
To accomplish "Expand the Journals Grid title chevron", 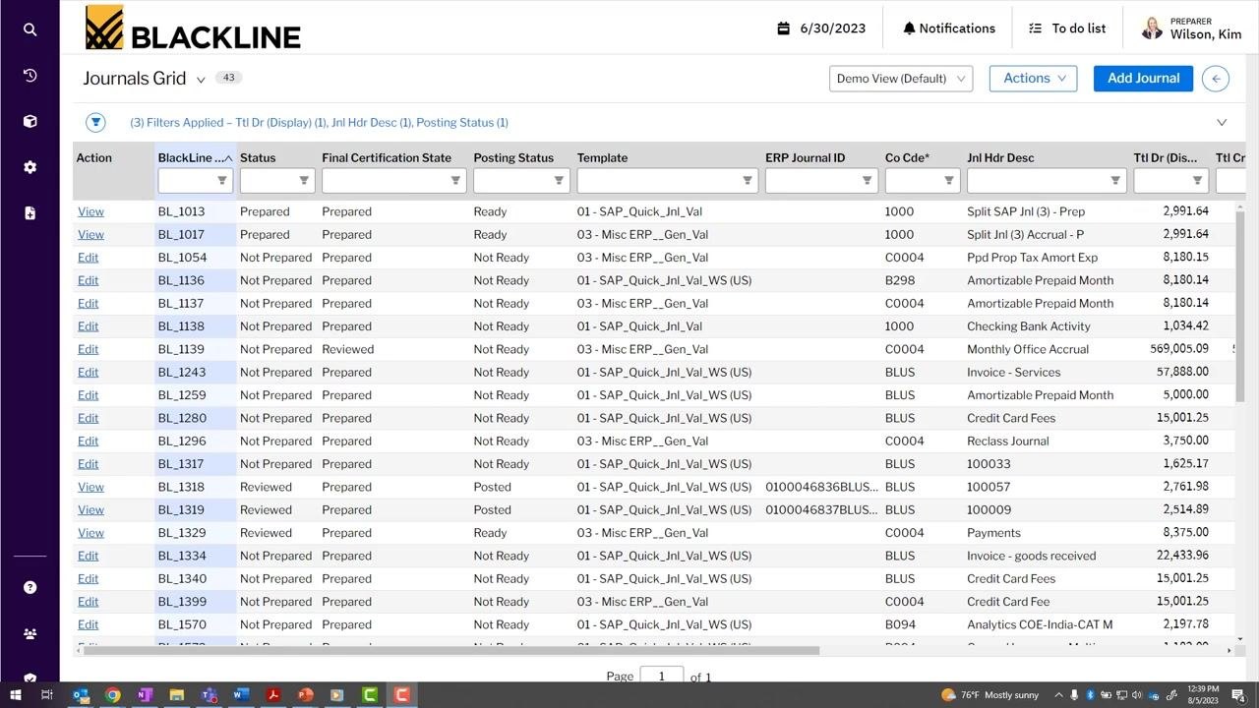I will pos(201,80).
